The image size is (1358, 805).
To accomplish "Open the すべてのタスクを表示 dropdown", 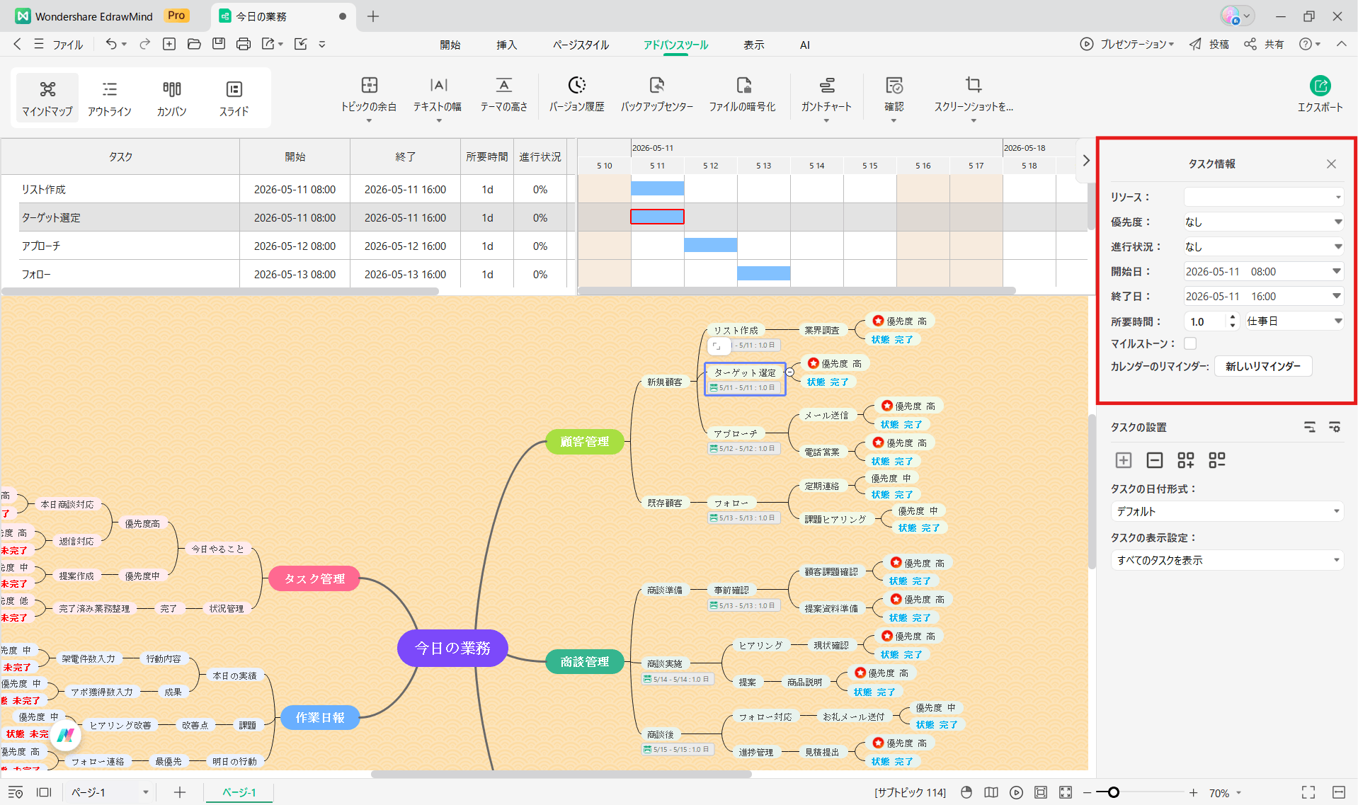I will [x=1227, y=560].
